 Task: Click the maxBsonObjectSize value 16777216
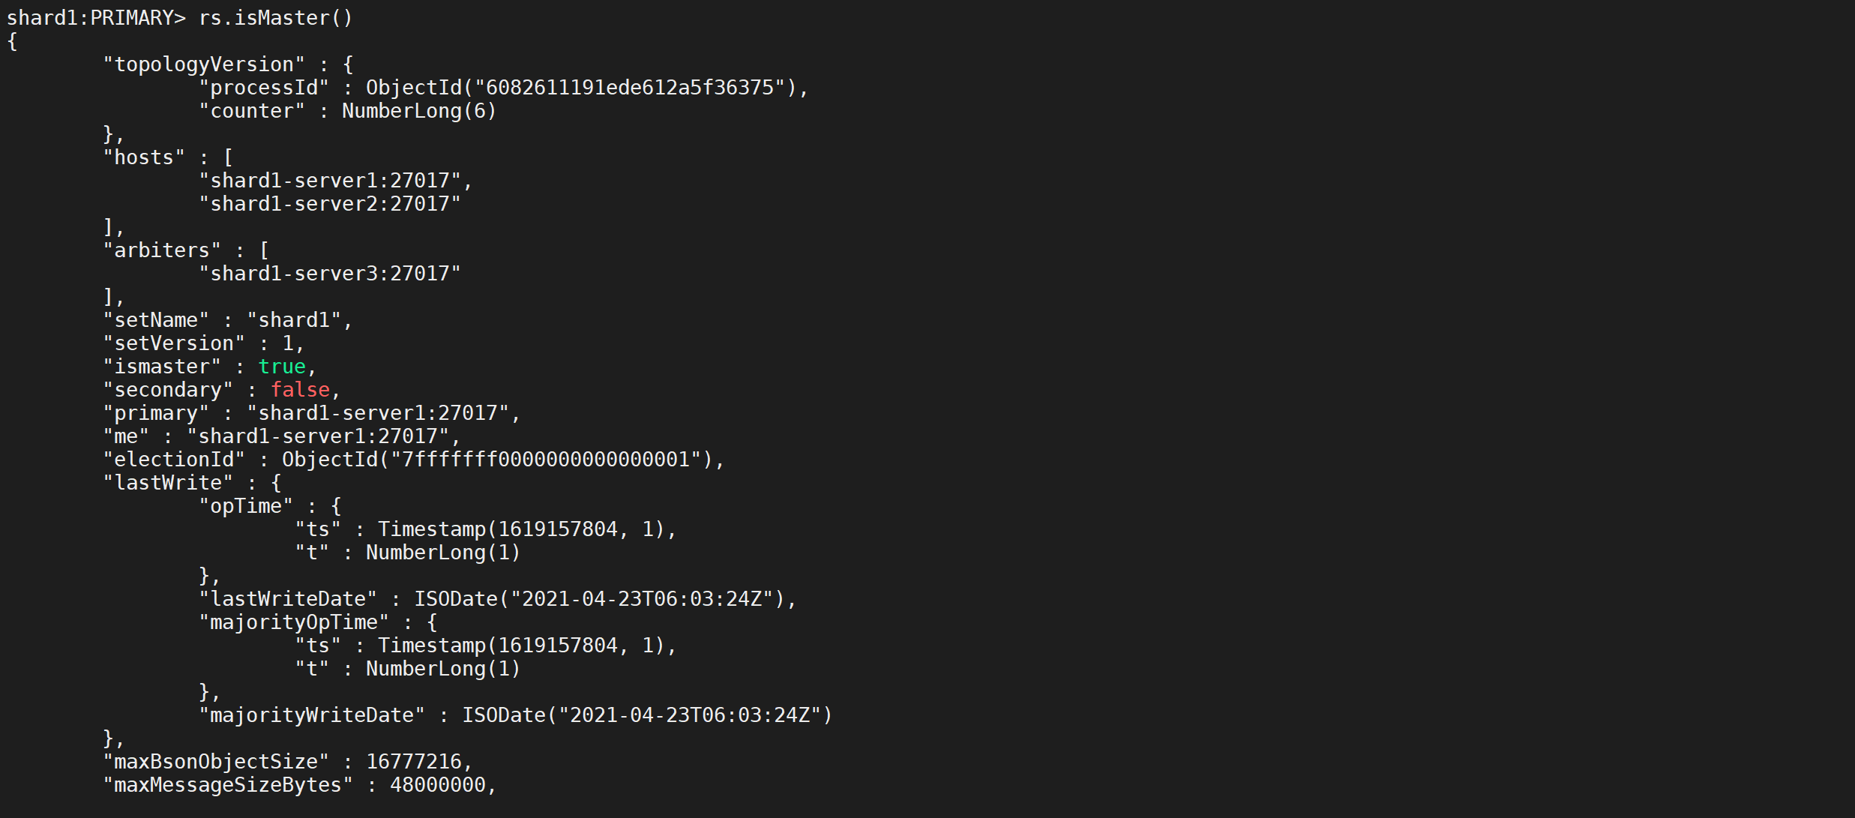[413, 762]
